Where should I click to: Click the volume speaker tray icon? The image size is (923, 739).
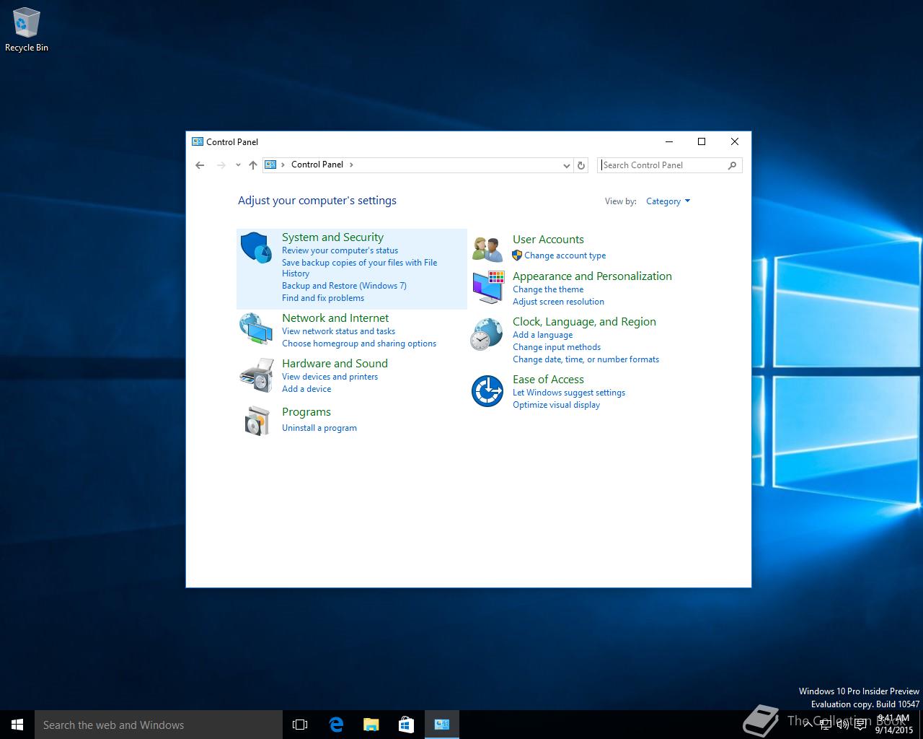click(x=842, y=725)
